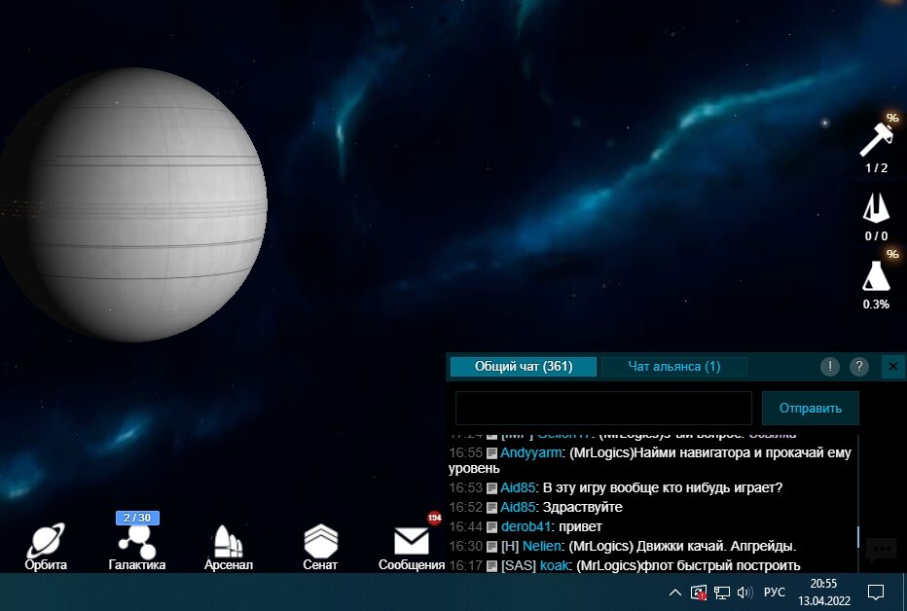The width and height of the screenshot is (907, 611).
Task: Click player name Andyyarm in chat
Action: coord(531,452)
